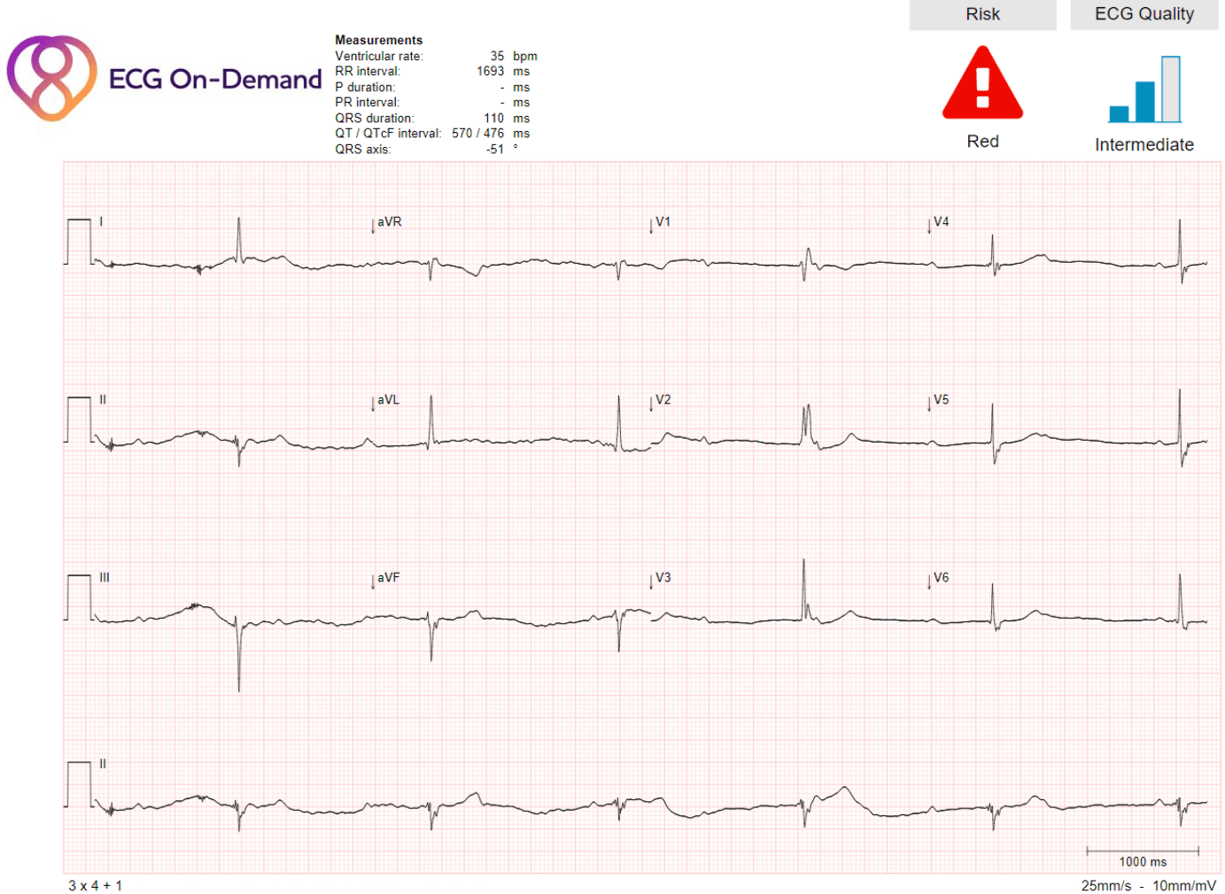Click the calibration pulse on lead I
The width and height of the screenshot is (1225, 894).
click(79, 242)
